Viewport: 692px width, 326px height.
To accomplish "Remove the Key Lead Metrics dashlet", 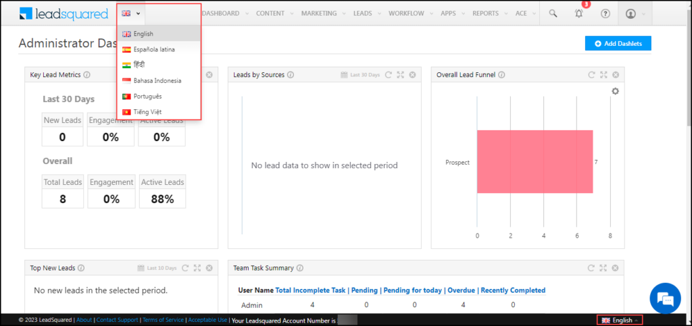I will (x=209, y=75).
